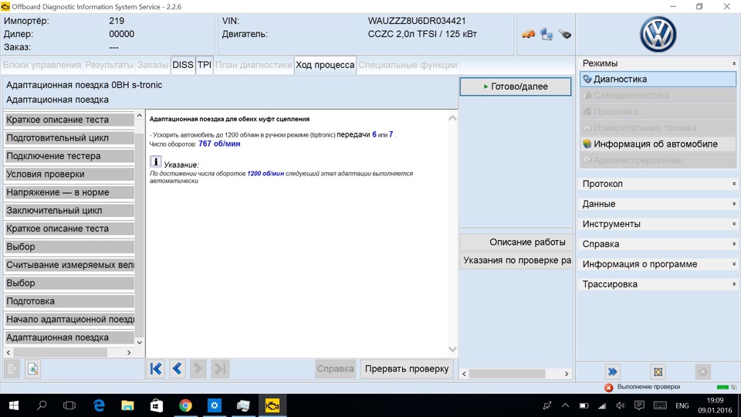Select Диагностика mode
The image size is (741, 417).
(x=658, y=79)
